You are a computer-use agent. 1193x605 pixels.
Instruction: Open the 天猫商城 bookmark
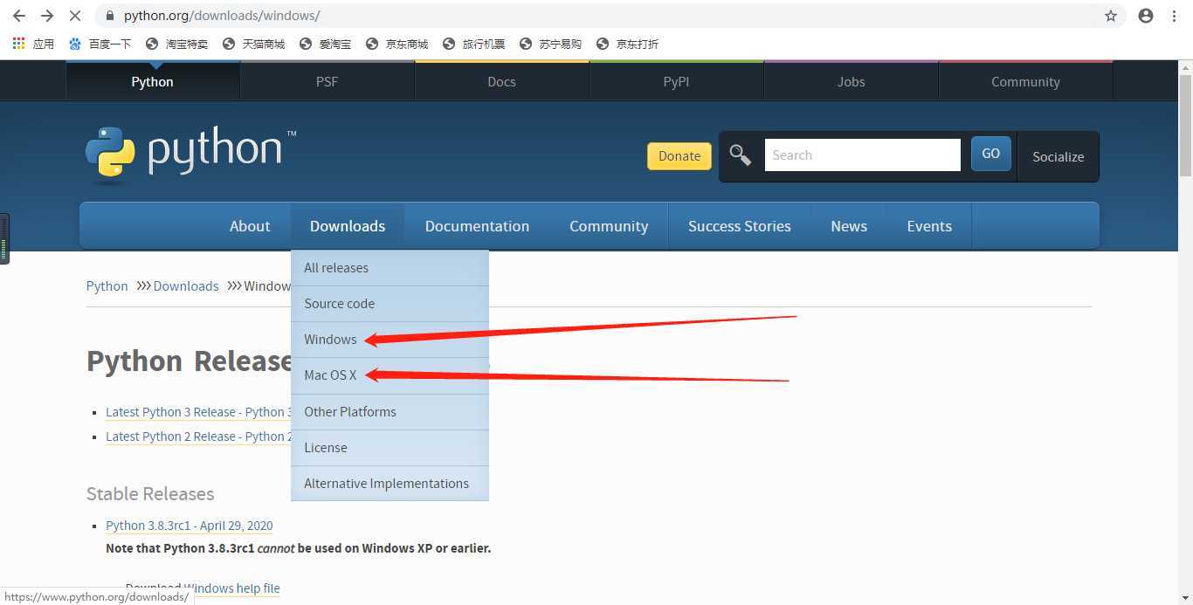pyautogui.click(x=253, y=44)
